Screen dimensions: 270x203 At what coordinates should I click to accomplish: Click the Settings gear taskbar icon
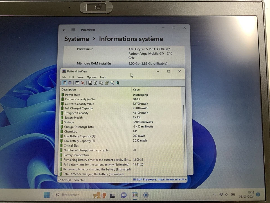(x=146, y=195)
